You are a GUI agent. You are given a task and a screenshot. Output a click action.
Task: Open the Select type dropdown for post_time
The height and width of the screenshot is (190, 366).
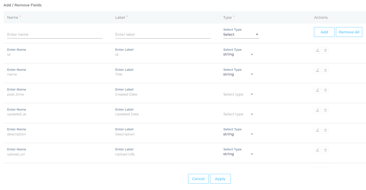click(x=238, y=94)
